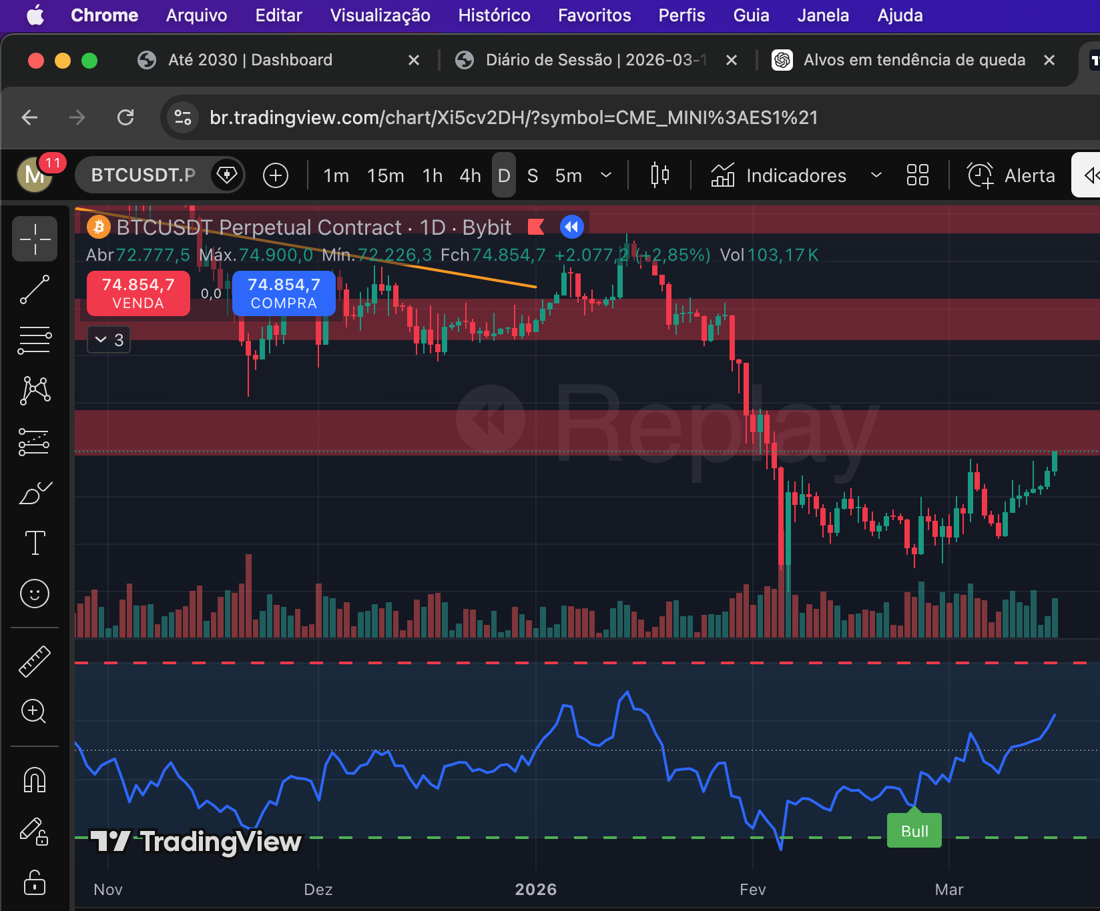Click the zoom in tool
The height and width of the screenshot is (911, 1100).
35,712
